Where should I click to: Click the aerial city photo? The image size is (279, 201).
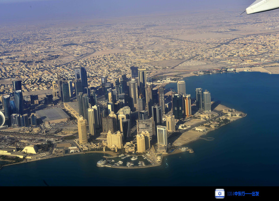click(139, 93)
